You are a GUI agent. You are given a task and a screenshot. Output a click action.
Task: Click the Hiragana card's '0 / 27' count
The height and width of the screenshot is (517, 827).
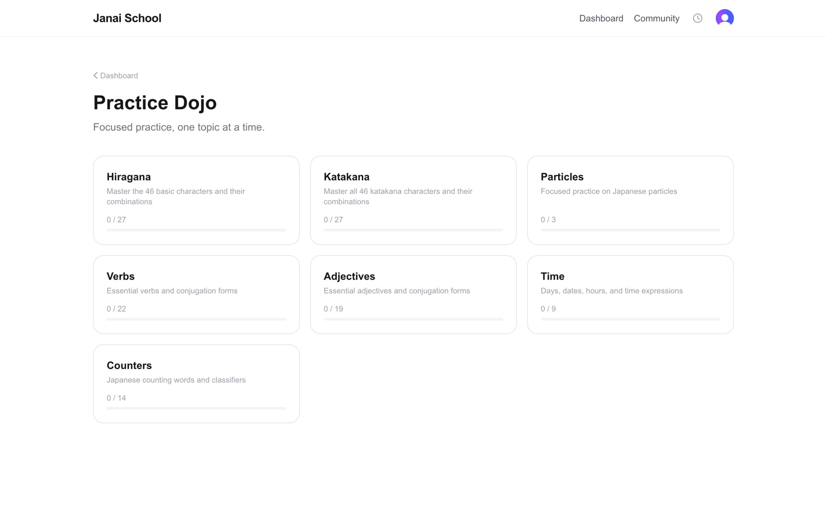click(x=116, y=220)
